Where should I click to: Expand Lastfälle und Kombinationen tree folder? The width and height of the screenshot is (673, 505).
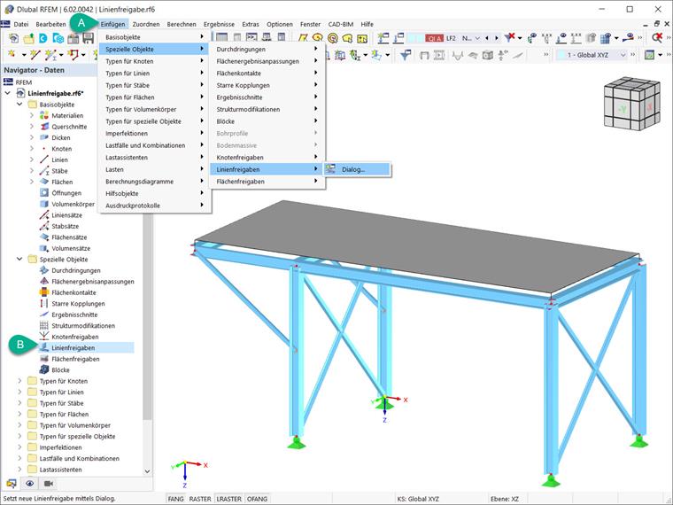(x=19, y=458)
